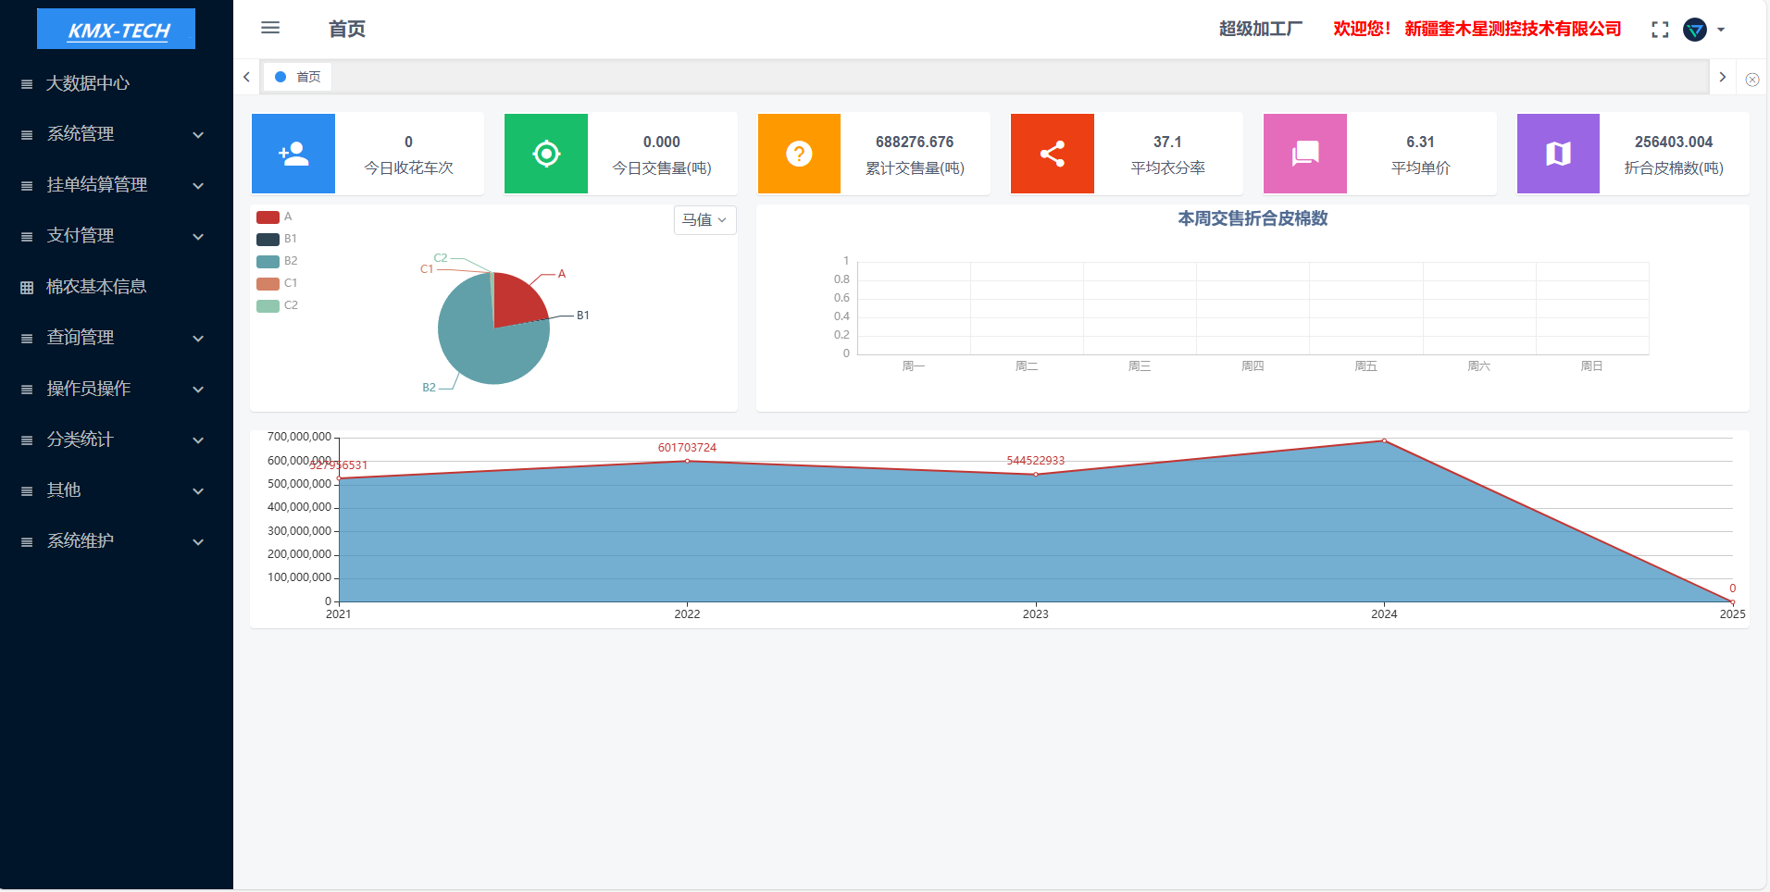The image size is (1770, 892).
Task: Click the green target card icon
Action: point(546,154)
